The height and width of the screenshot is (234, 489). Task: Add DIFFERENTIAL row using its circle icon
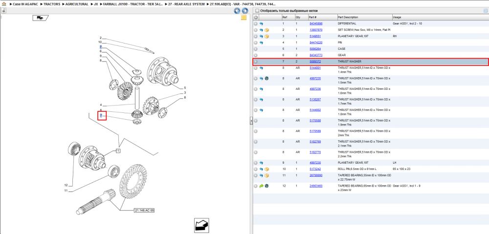(x=256, y=23)
